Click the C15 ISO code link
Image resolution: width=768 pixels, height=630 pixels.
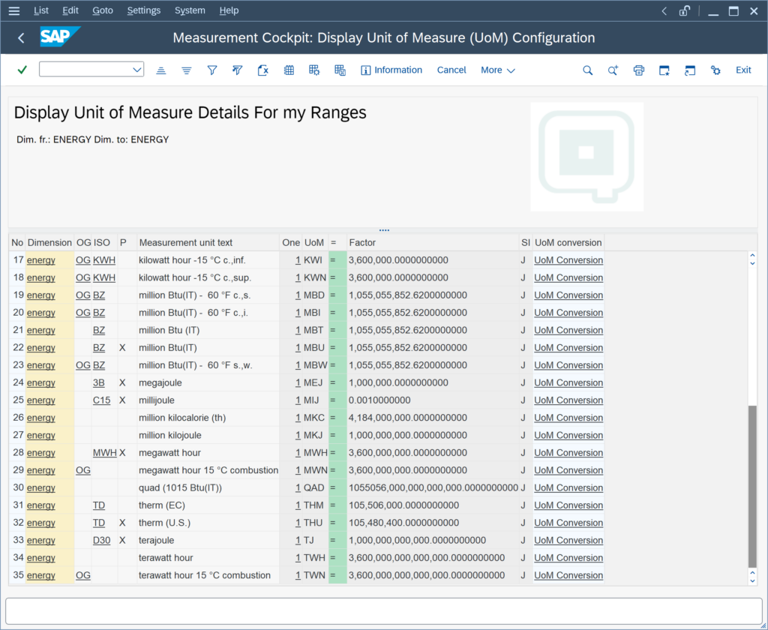(x=101, y=400)
